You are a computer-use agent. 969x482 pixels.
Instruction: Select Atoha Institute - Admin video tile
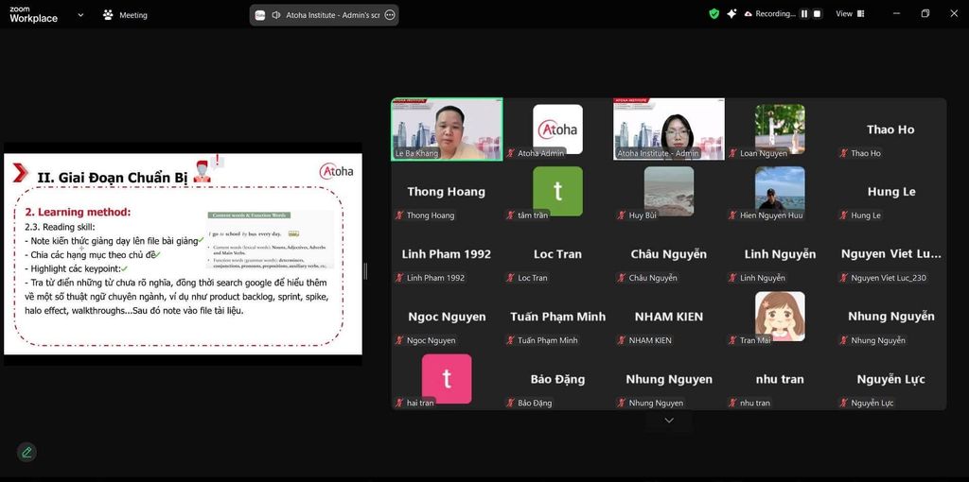[x=668, y=129]
